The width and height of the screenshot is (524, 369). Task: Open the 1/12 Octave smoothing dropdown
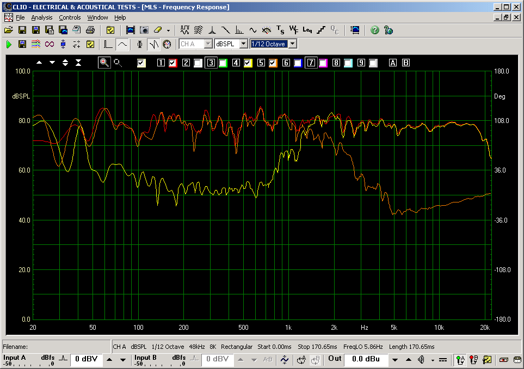tap(293, 44)
